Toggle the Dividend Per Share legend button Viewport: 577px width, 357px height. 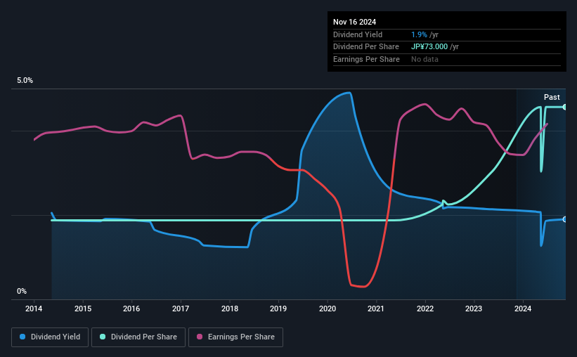click(x=138, y=337)
